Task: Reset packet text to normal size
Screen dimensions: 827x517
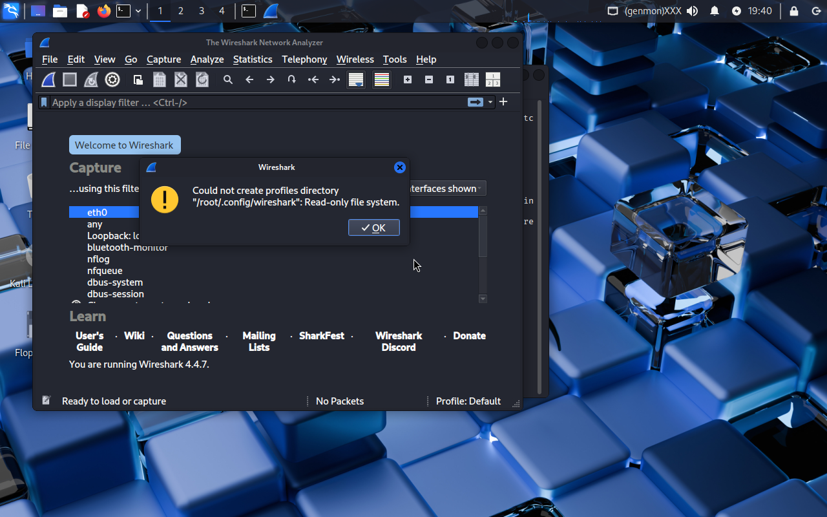Action: [x=450, y=79]
